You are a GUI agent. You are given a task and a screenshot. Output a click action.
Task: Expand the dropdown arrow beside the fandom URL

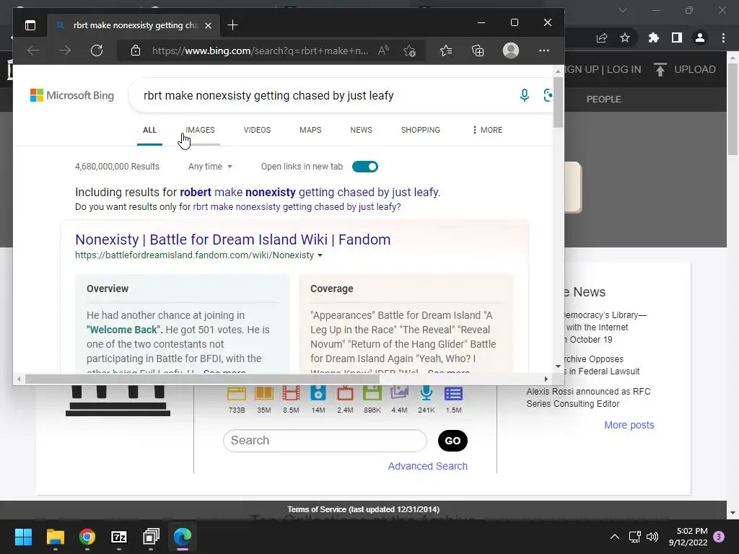(320, 255)
